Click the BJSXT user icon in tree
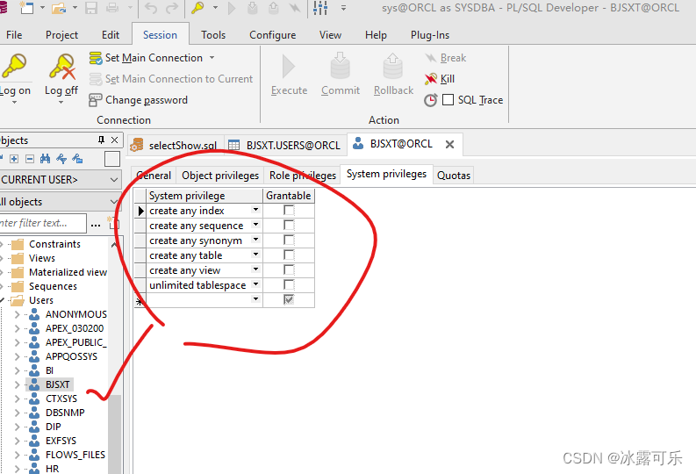 (x=34, y=384)
